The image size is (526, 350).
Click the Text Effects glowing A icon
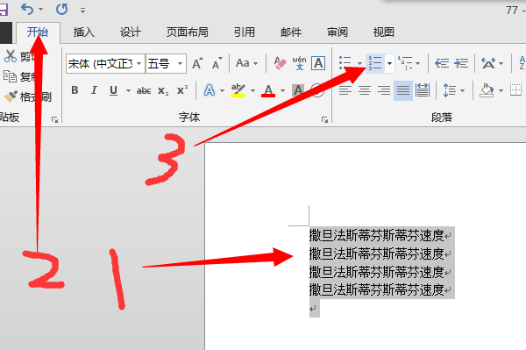coord(210,90)
